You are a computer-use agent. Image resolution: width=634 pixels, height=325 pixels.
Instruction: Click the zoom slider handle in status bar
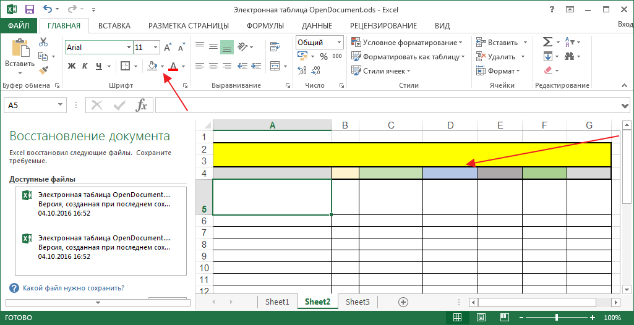click(x=557, y=317)
